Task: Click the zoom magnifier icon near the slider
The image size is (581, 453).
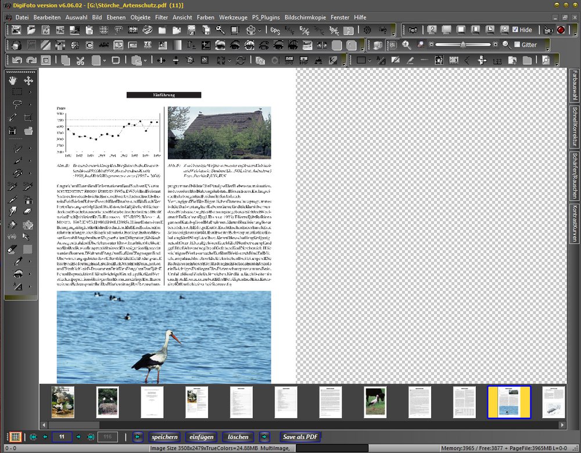Action: 505,45
